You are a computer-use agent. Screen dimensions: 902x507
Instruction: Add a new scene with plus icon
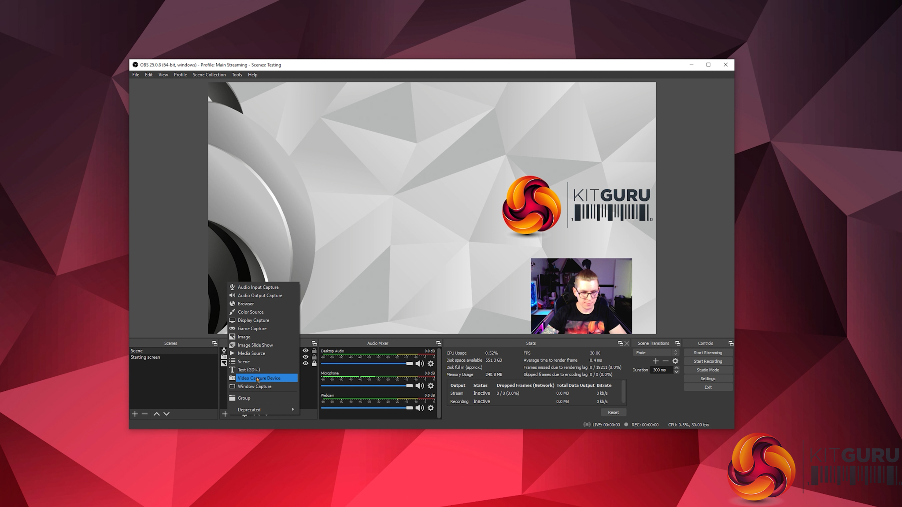(135, 414)
